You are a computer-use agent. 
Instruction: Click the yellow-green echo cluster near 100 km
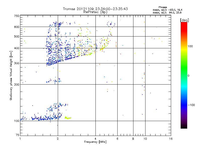pos(68,118)
